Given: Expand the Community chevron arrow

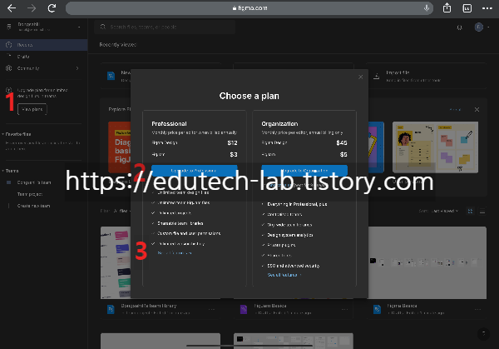Looking at the screenshot, I should [x=77, y=68].
